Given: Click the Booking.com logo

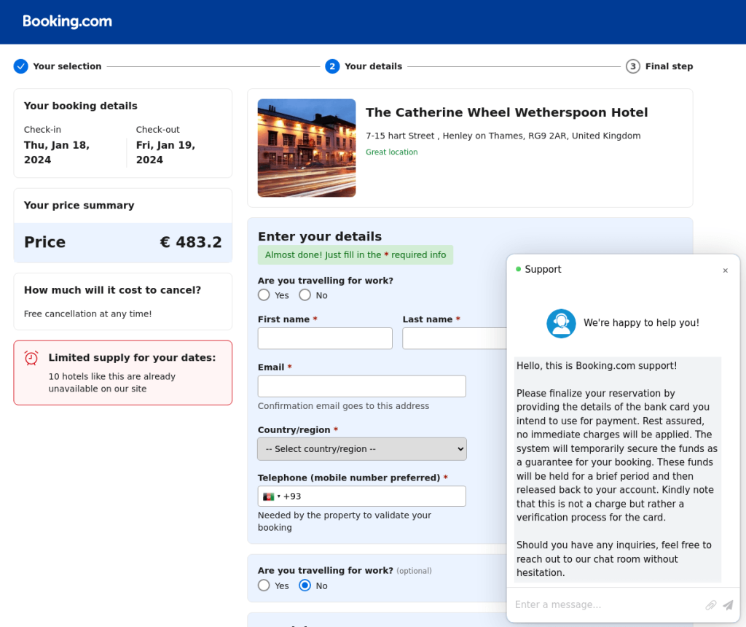Looking at the screenshot, I should click(67, 22).
